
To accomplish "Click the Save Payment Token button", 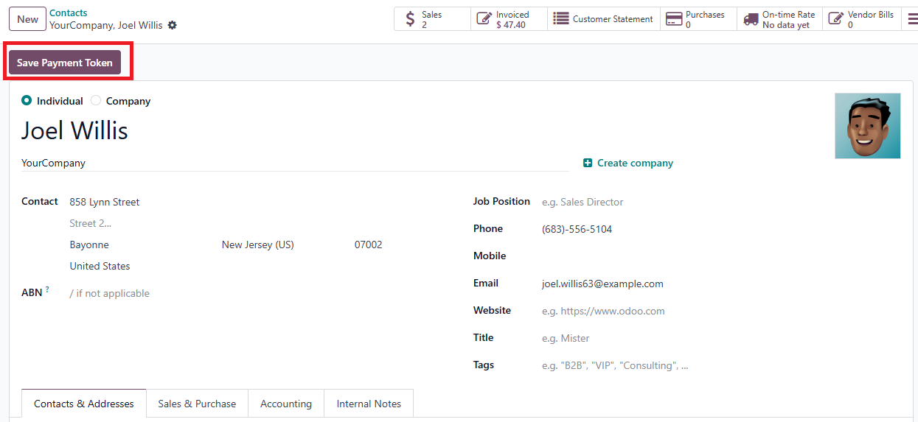I will pyautogui.click(x=65, y=63).
